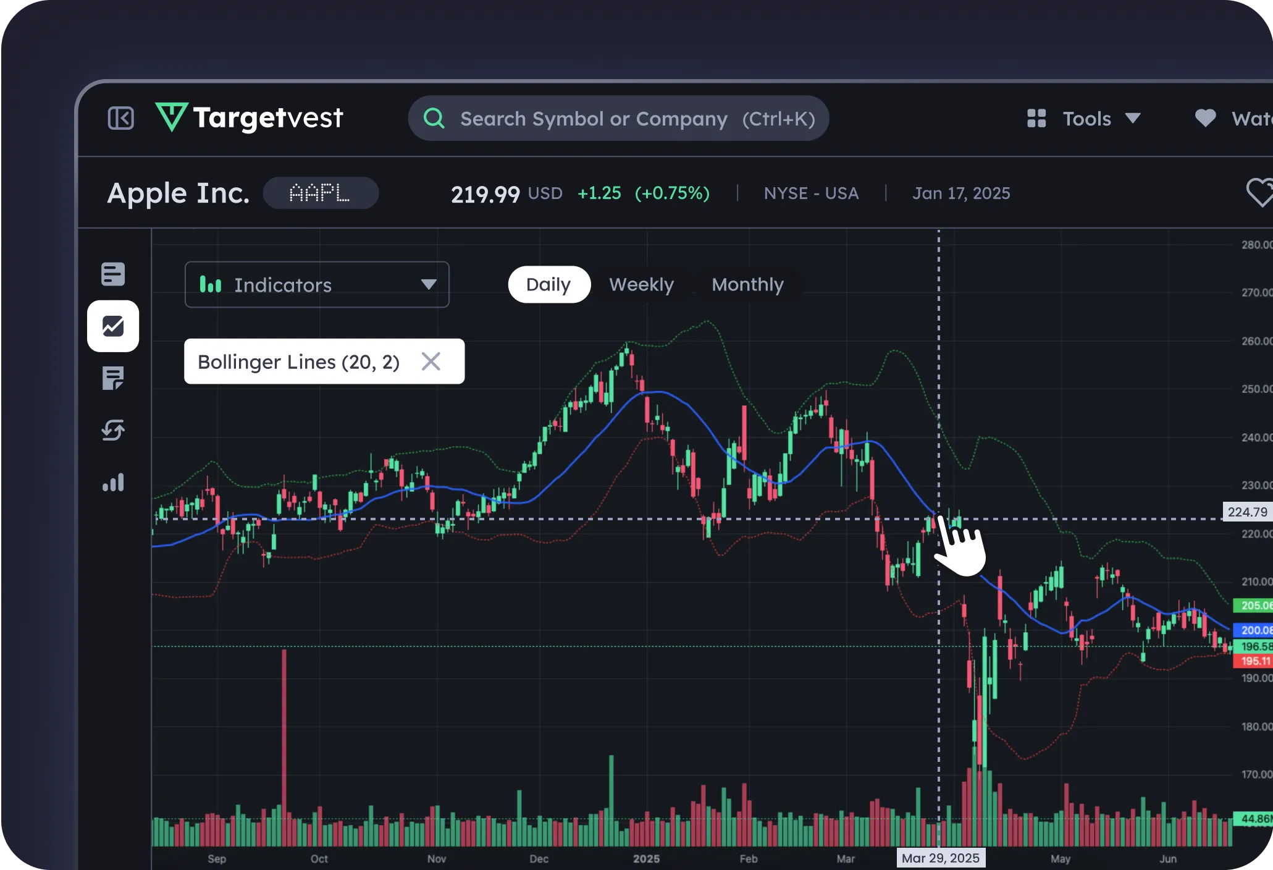This screenshot has width=1273, height=870.
Task: Click the 196.58 last price label
Action: tap(1253, 646)
